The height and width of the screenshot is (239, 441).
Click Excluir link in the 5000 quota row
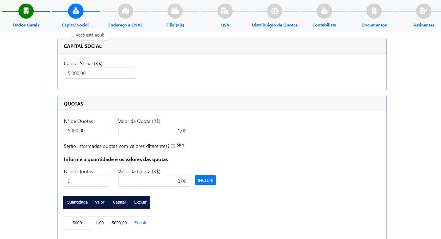(140, 223)
